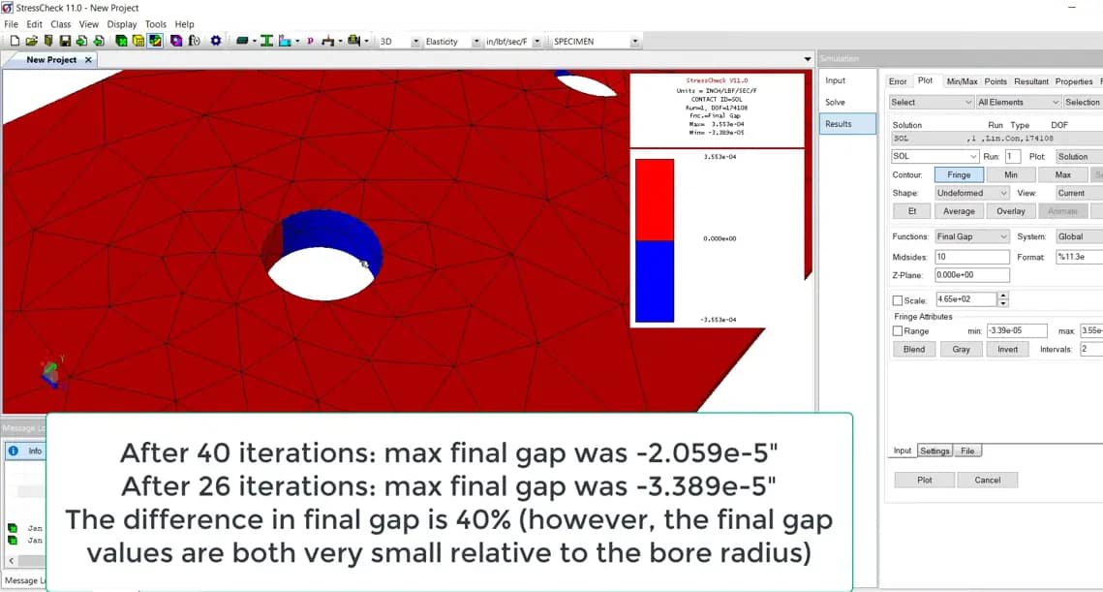1103x592 pixels.
Task: Save the project with the disk icon
Action: [66, 41]
